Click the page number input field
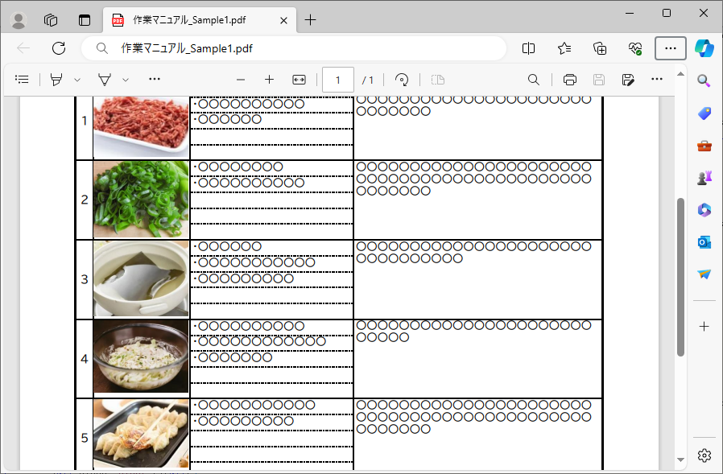Viewport: 723px width, 474px height. 338,80
